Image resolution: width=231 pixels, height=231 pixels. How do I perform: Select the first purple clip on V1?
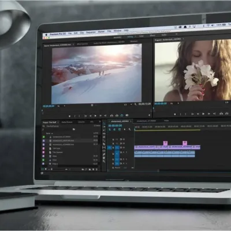(145, 147)
